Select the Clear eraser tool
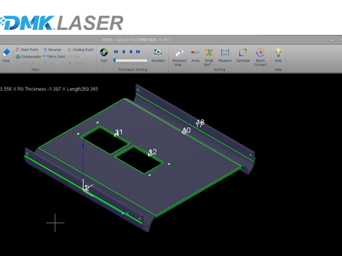The width and height of the screenshot is (342, 256). [6, 55]
